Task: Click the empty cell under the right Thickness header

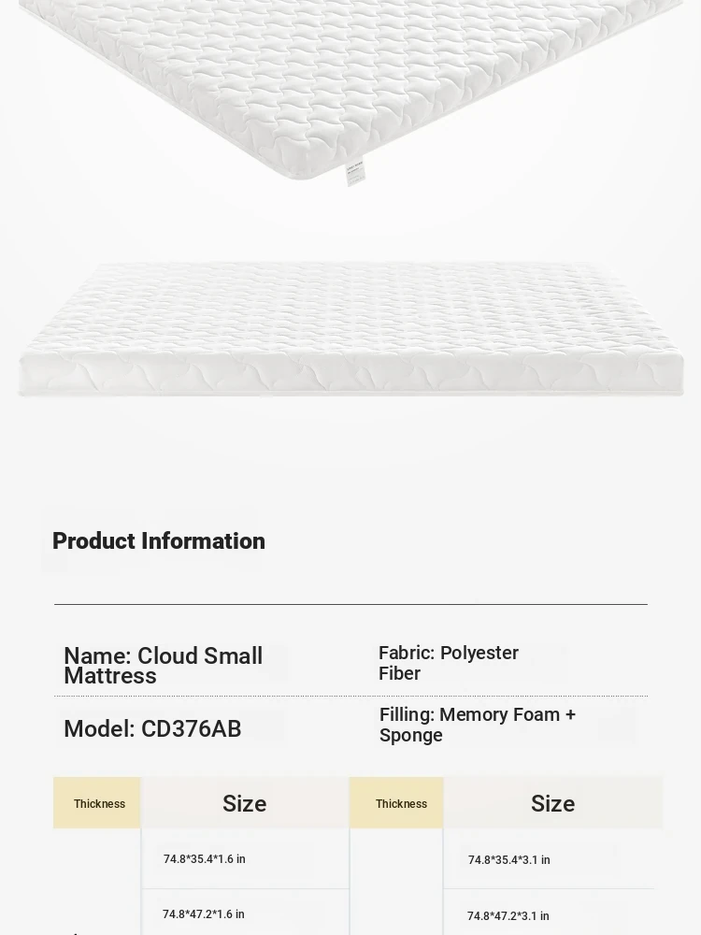Action: click(396, 879)
